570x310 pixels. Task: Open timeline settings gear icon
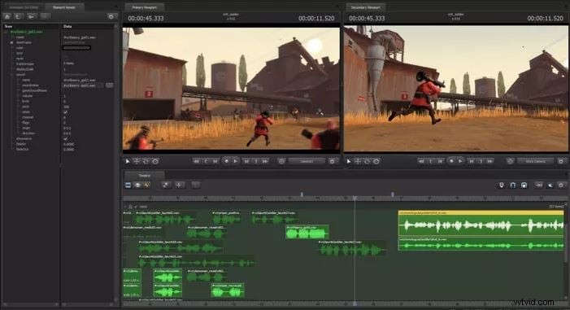point(561,186)
